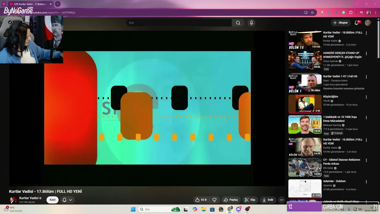Click the Katıl join button
Image resolution: width=380 pixels, height=214 pixels.
53,200
